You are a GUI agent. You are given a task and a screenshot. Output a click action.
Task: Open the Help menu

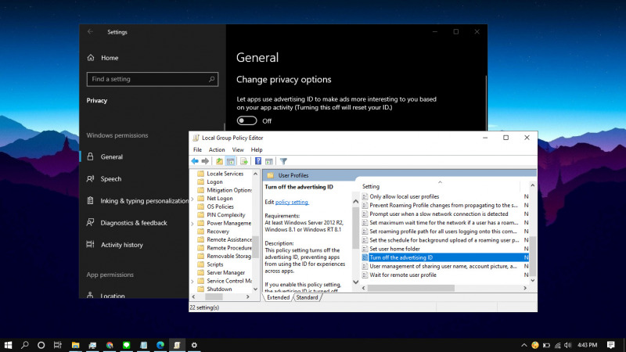[x=257, y=149]
